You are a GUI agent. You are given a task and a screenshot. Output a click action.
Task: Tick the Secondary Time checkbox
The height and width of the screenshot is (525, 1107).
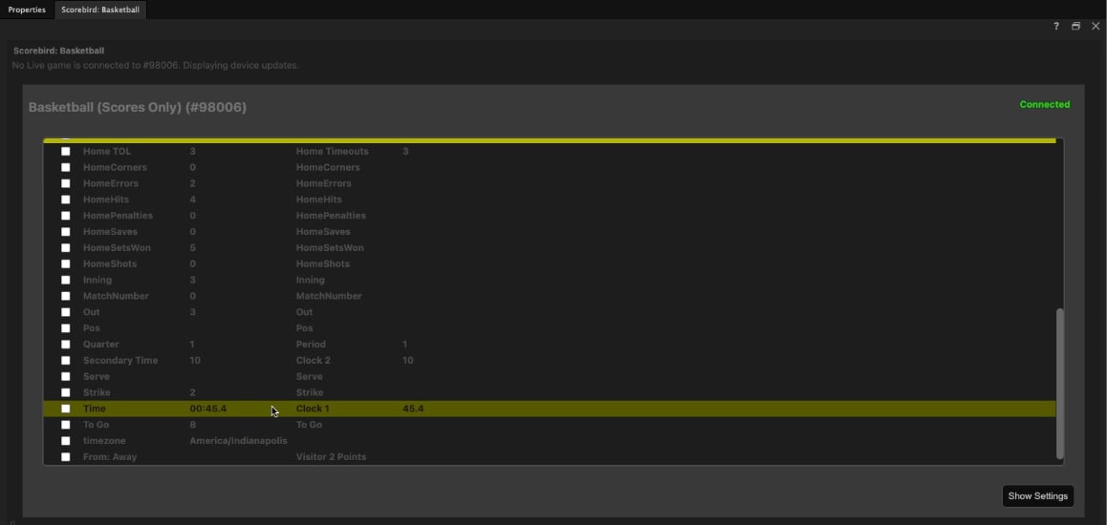tap(66, 361)
